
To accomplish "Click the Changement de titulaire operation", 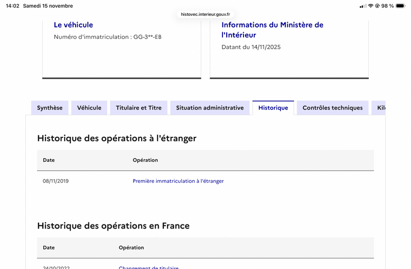I will click(x=148, y=267).
